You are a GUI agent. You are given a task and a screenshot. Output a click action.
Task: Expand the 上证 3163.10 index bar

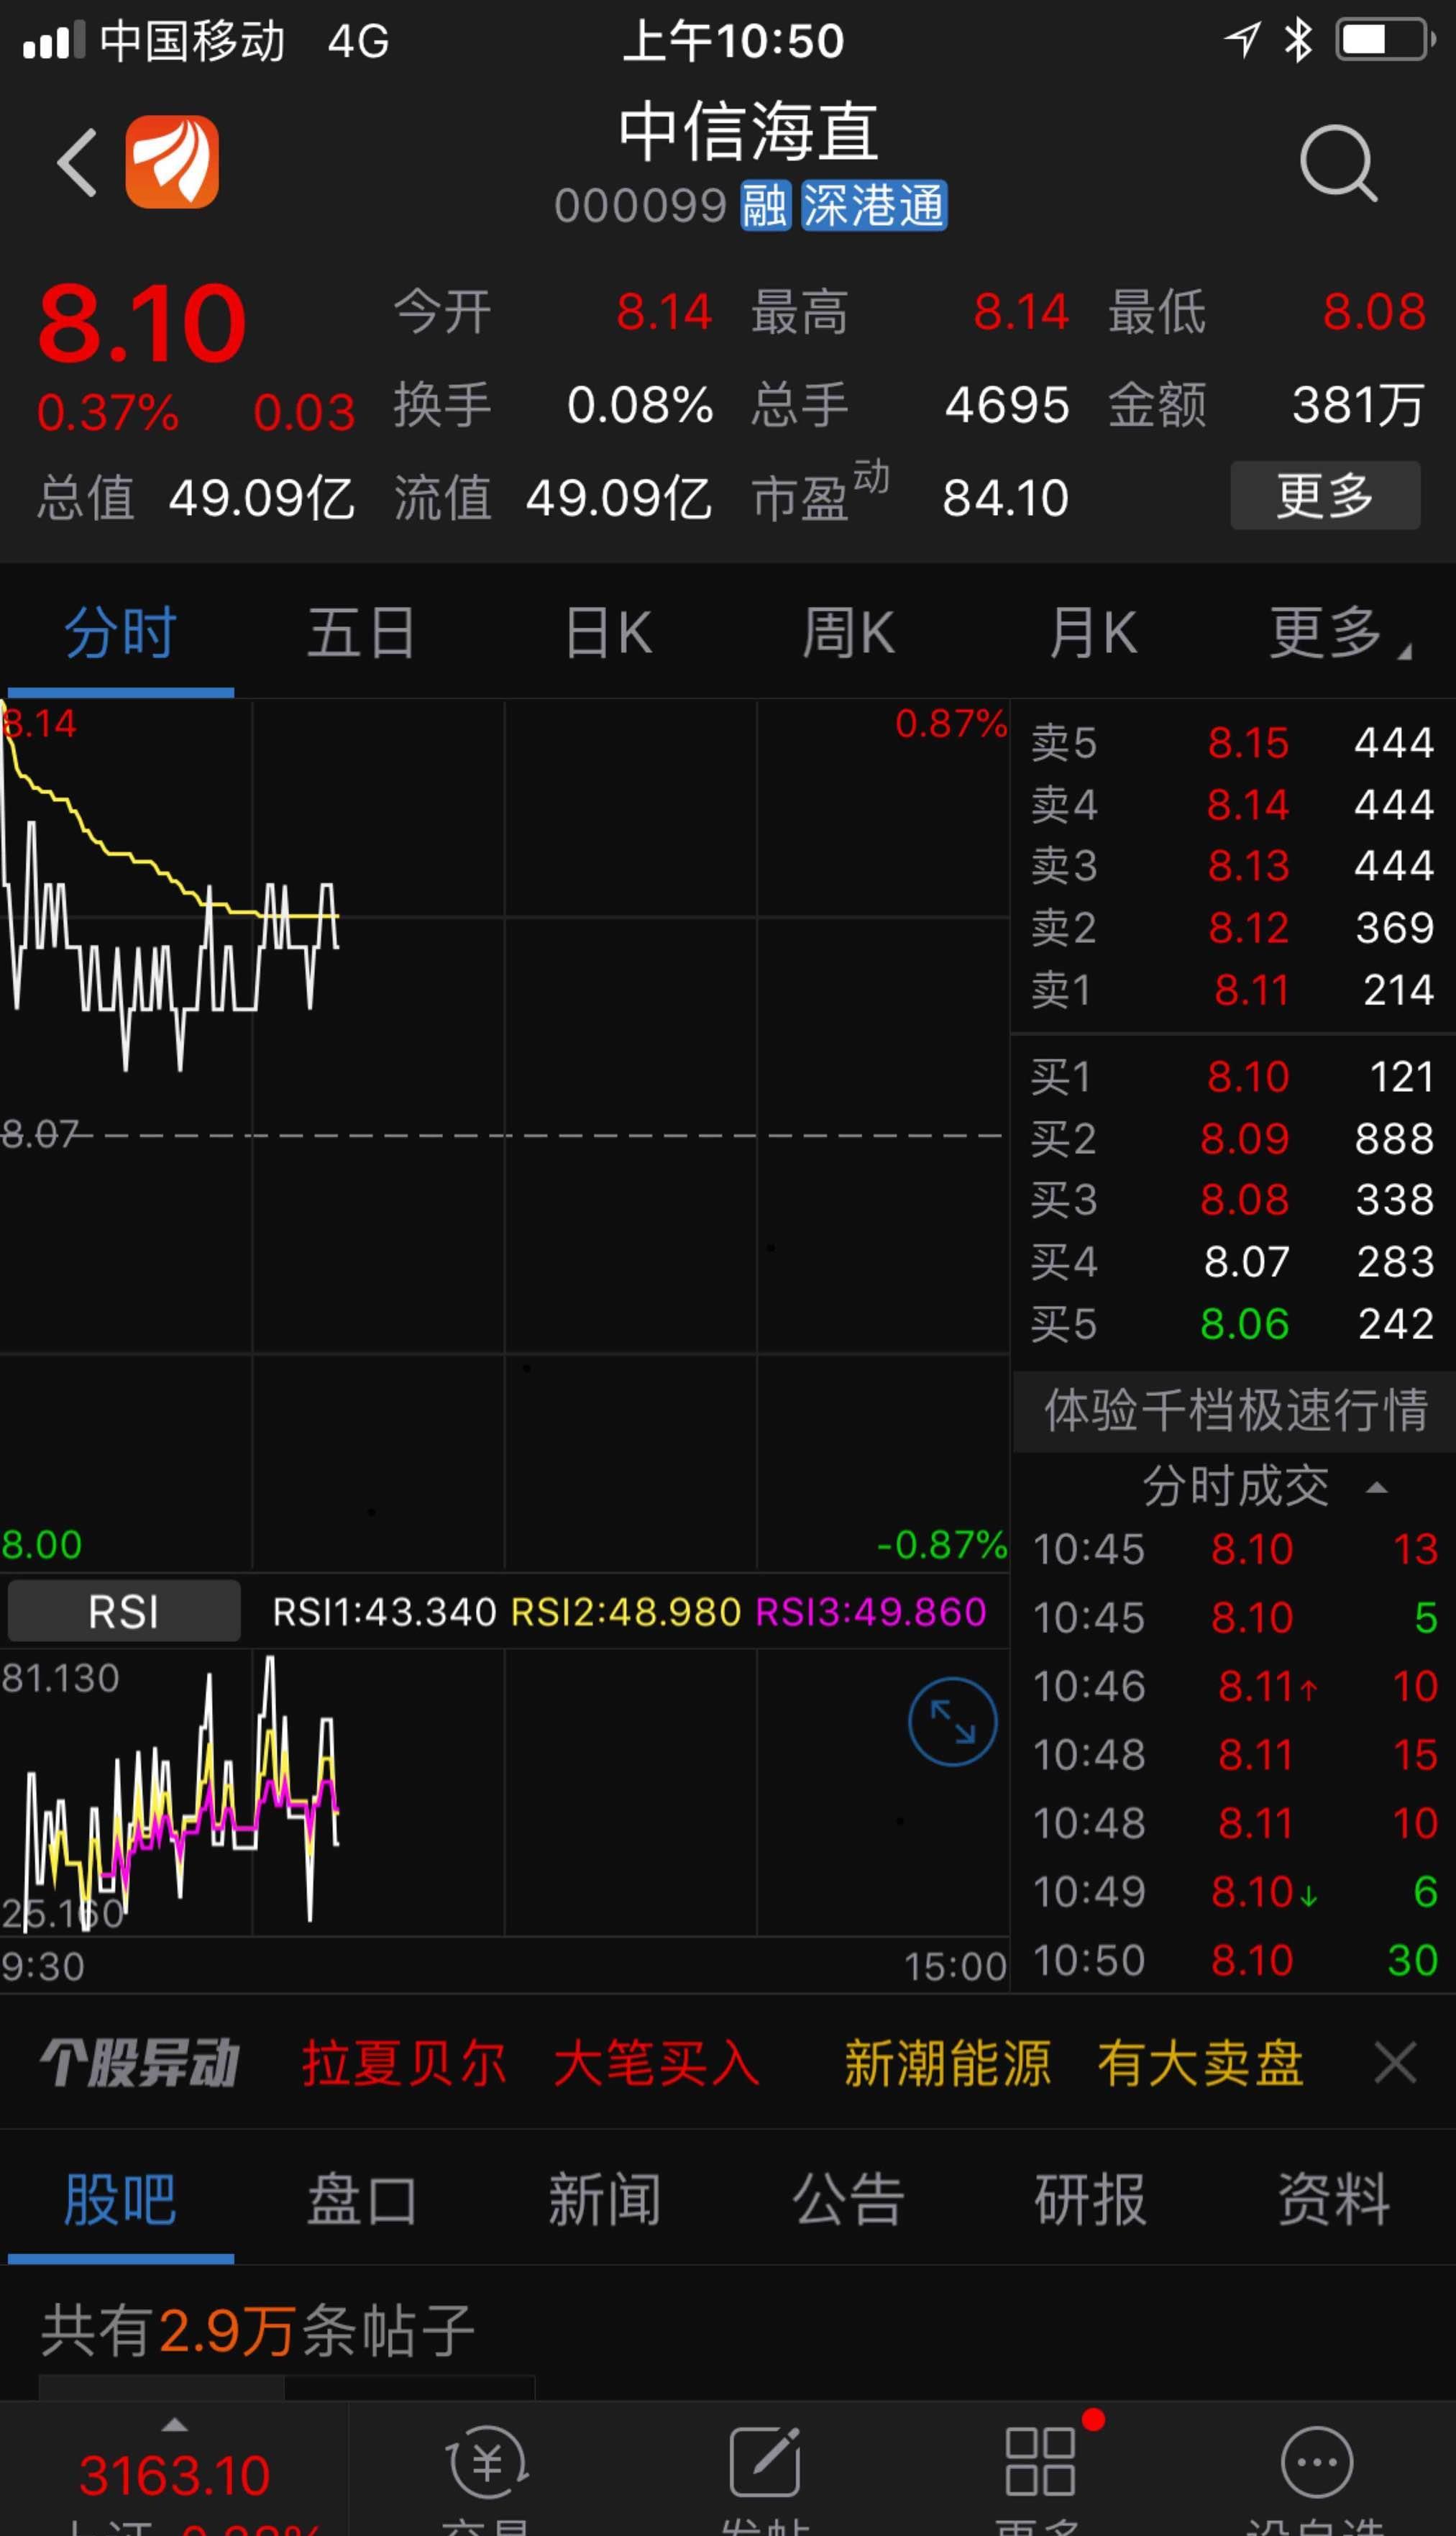[x=174, y=2468]
